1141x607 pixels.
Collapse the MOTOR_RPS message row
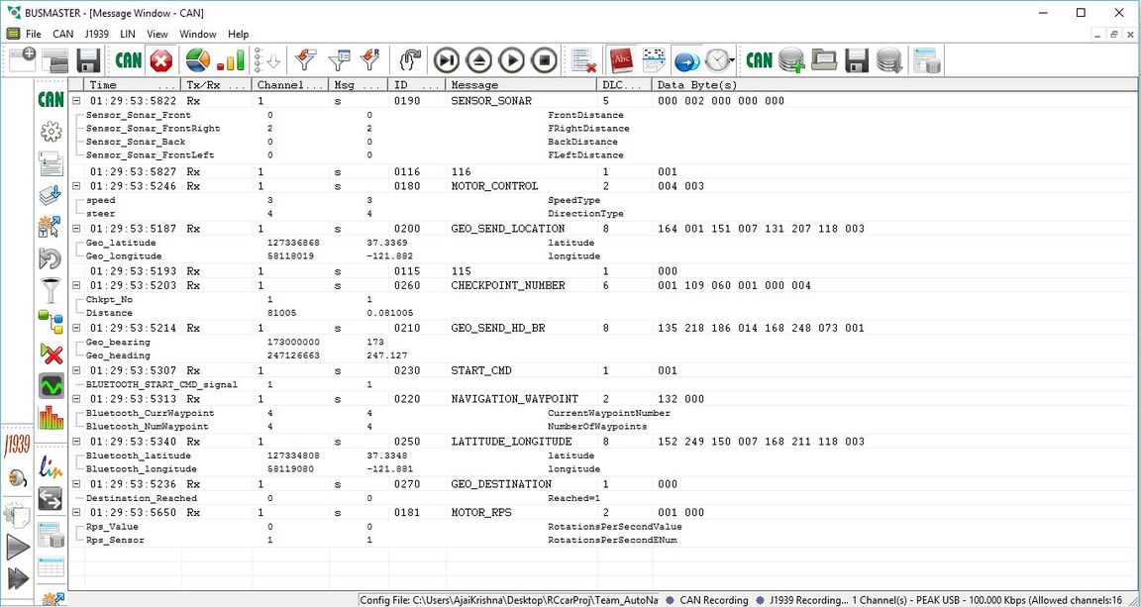click(x=76, y=512)
